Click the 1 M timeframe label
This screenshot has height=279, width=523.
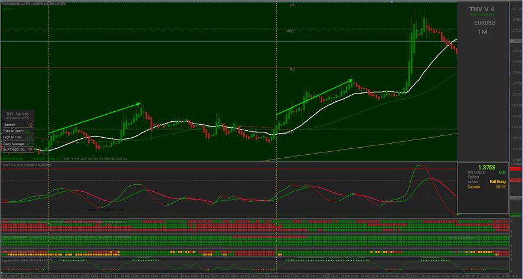click(482, 32)
